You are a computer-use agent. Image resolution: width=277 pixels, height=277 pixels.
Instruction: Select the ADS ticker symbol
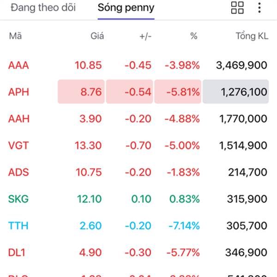(x=18, y=172)
